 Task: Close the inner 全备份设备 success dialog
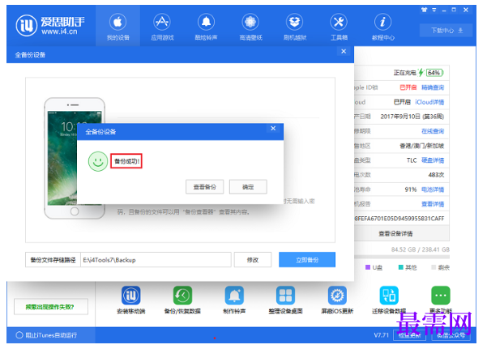(273, 128)
